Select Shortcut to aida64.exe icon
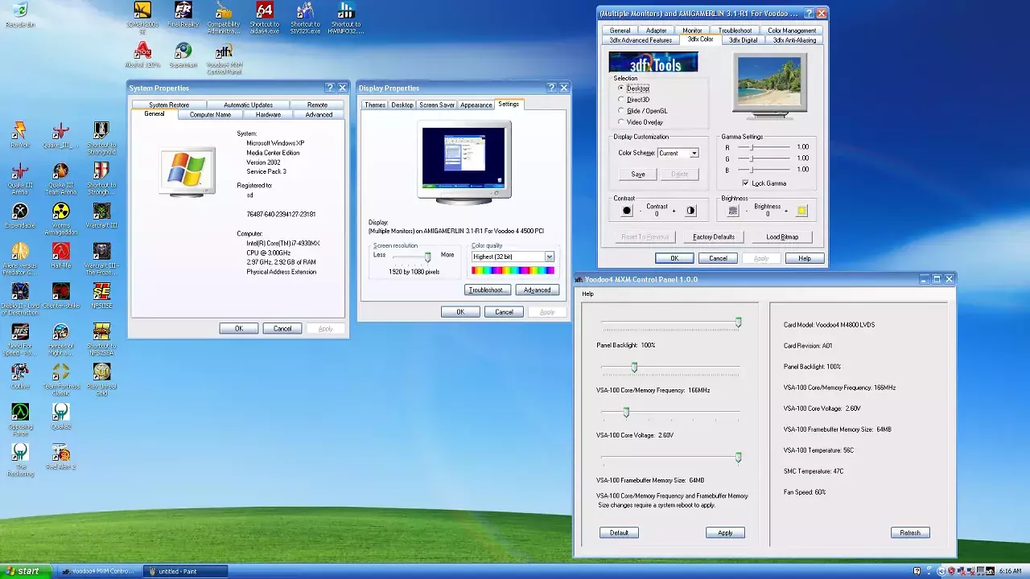This screenshot has width=1030, height=579. [264, 18]
